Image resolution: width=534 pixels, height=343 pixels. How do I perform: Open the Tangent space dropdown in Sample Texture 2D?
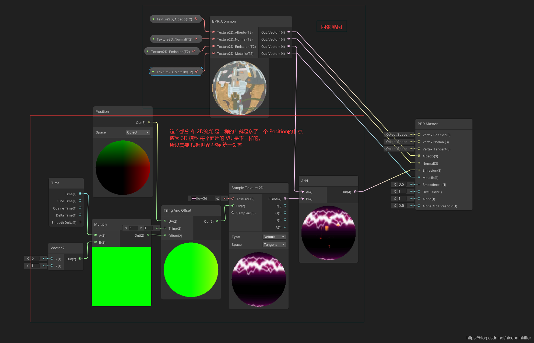(x=274, y=244)
